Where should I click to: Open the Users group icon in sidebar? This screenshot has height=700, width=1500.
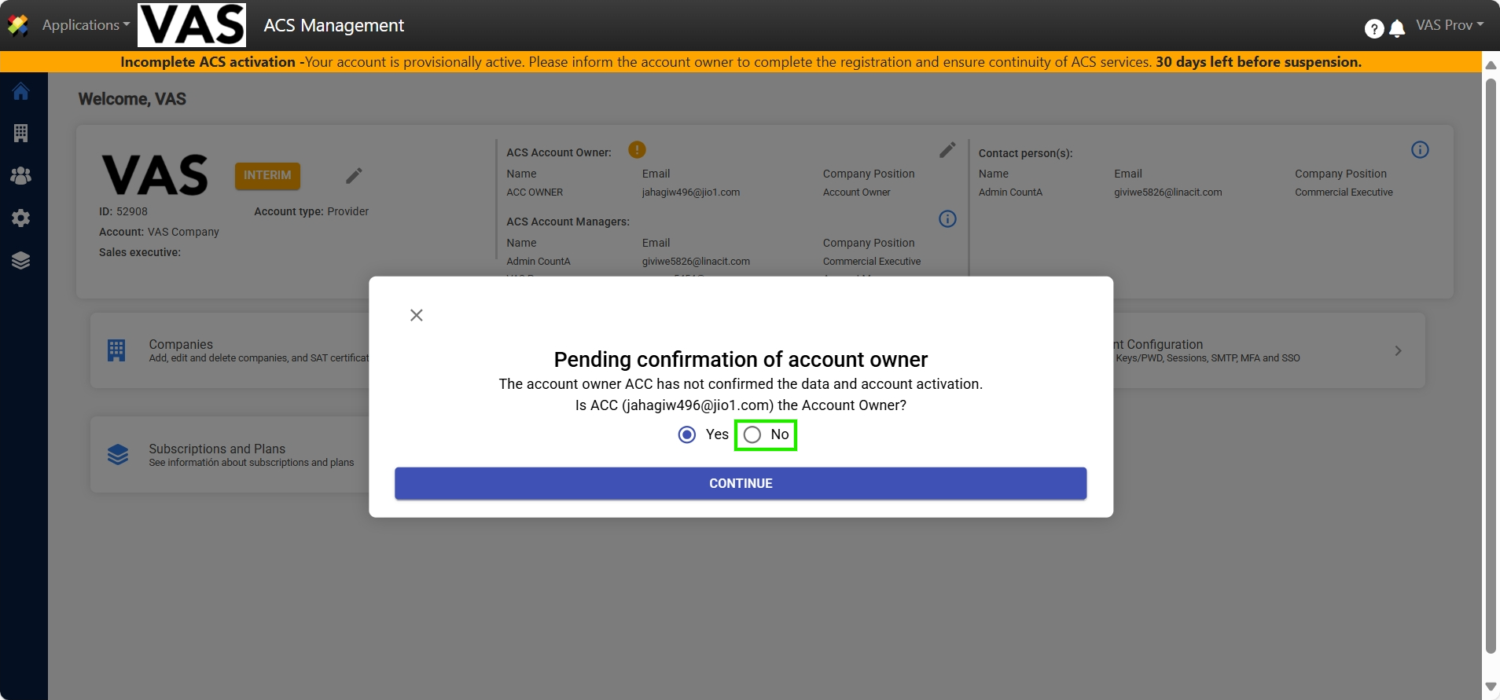tap(21, 176)
